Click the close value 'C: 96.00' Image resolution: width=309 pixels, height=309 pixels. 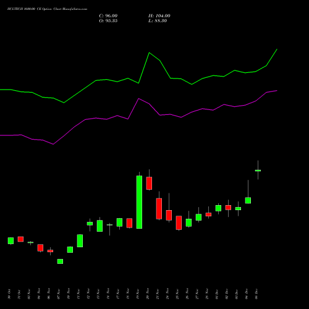(x=108, y=16)
